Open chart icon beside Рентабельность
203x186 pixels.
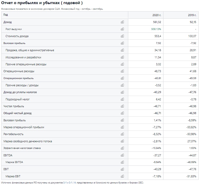[x=122, y=134]
